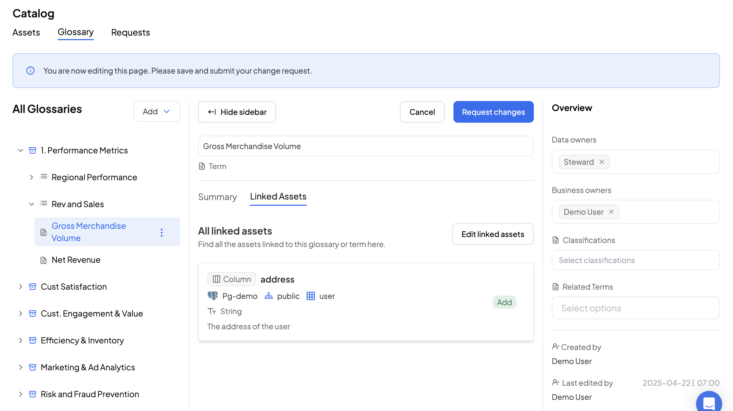Image resolution: width=733 pixels, height=411 pixels.
Task: Open the Add dropdown in All Glossaries
Action: (156, 111)
